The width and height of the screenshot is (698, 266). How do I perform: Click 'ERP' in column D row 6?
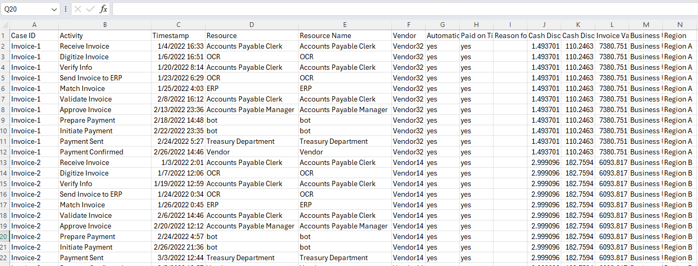coord(252,88)
